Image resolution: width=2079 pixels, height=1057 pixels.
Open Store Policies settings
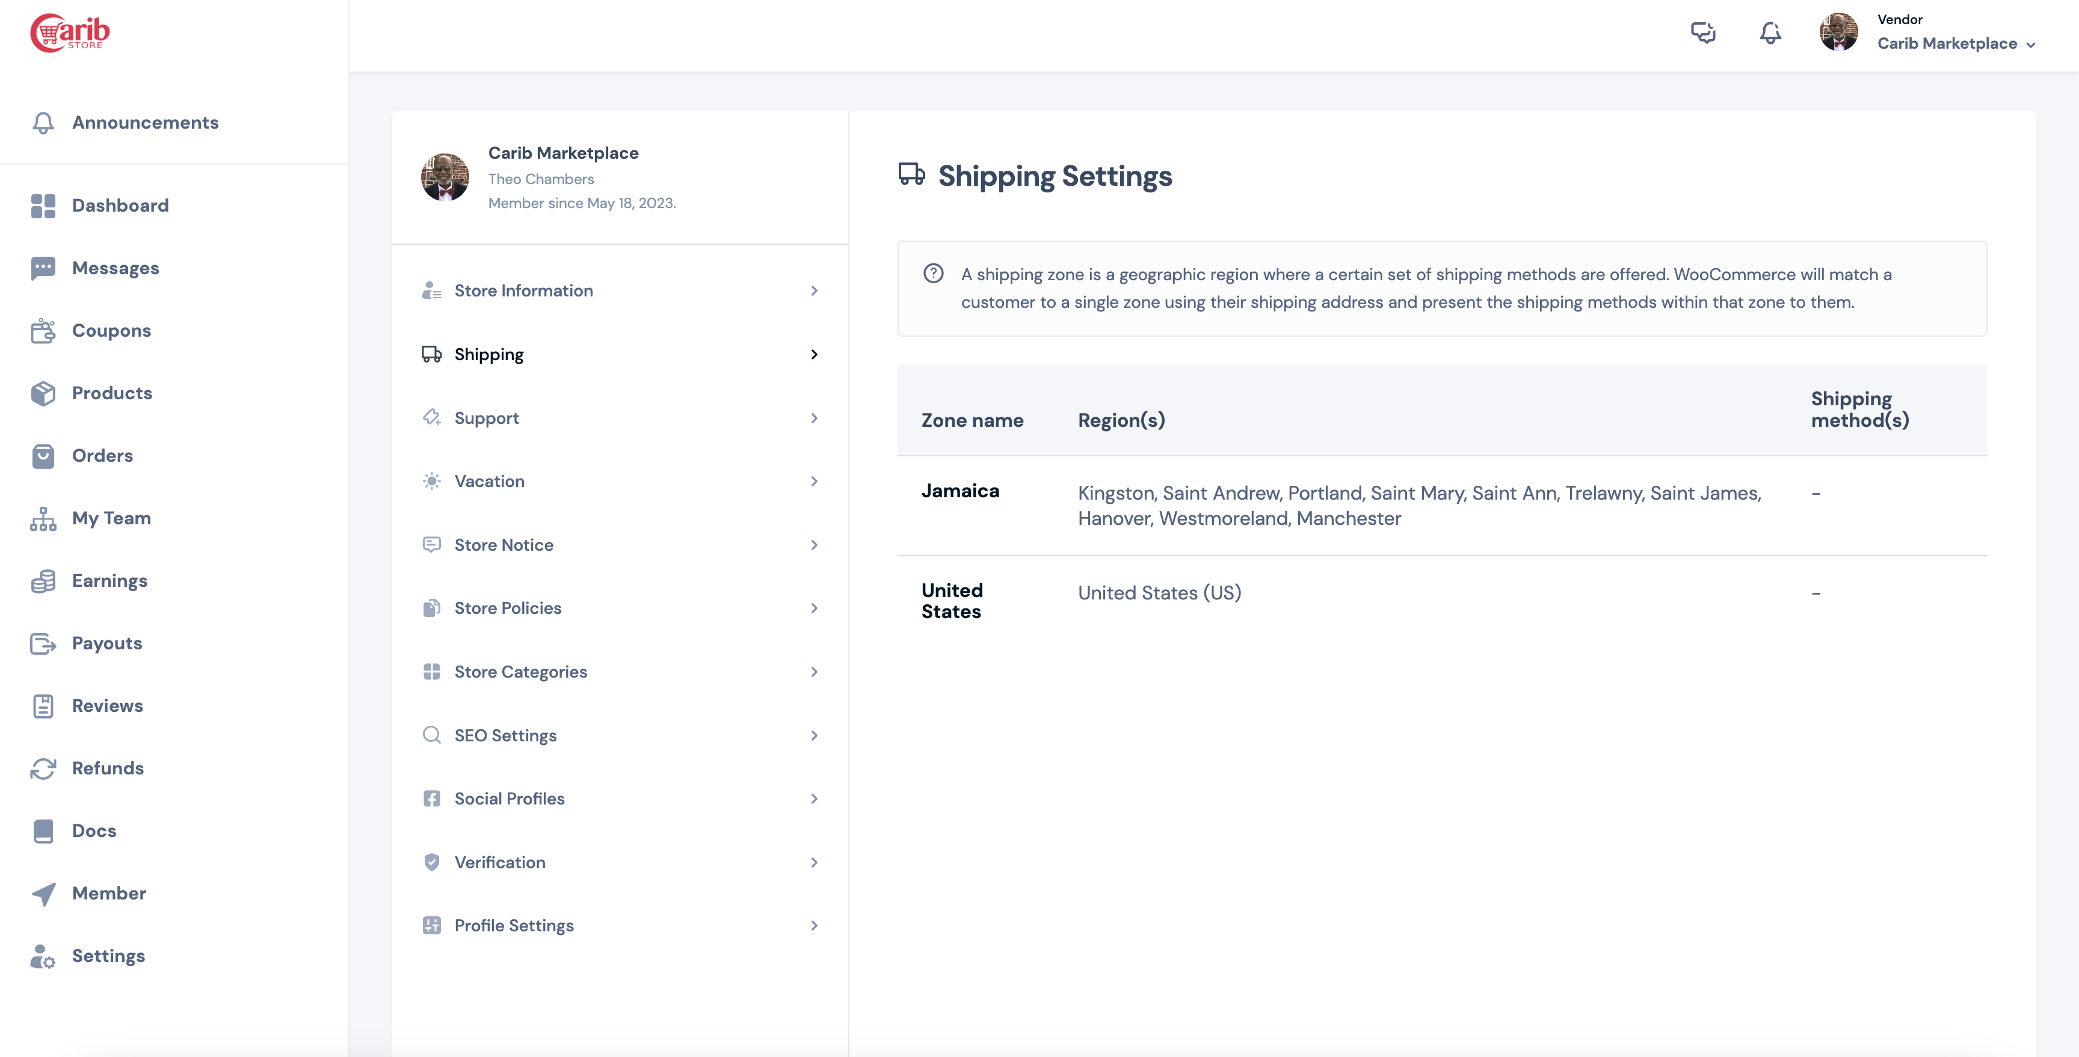[620, 608]
